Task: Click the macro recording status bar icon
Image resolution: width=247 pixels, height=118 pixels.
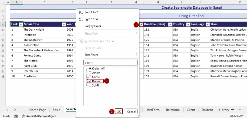Action: [x=16, y=116]
